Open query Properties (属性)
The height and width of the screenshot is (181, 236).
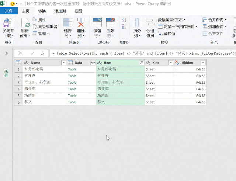coord(39,20)
